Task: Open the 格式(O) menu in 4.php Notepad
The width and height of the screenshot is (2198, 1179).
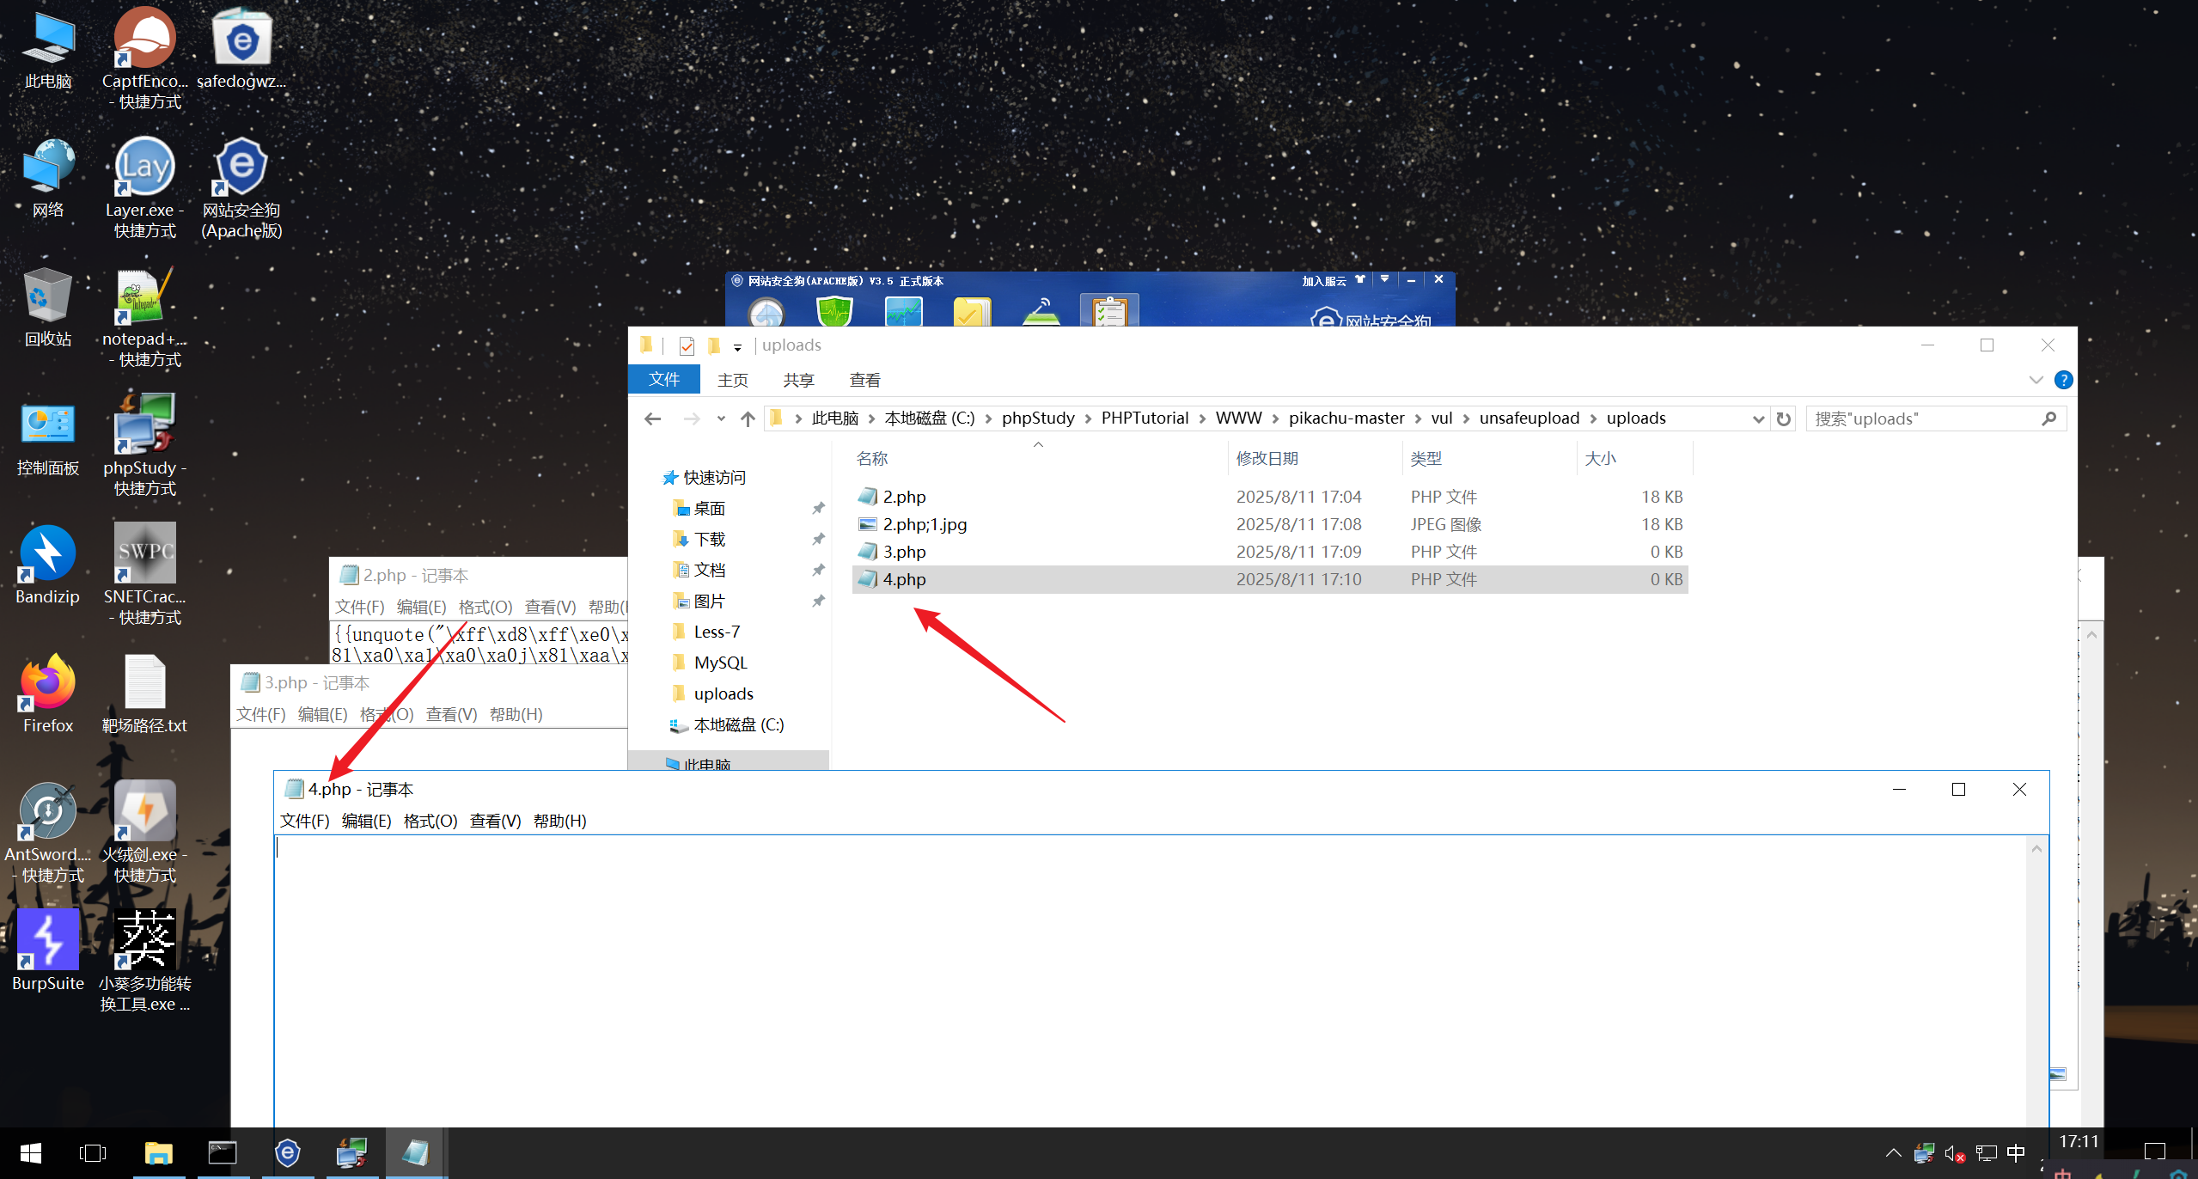Action: [x=430, y=821]
